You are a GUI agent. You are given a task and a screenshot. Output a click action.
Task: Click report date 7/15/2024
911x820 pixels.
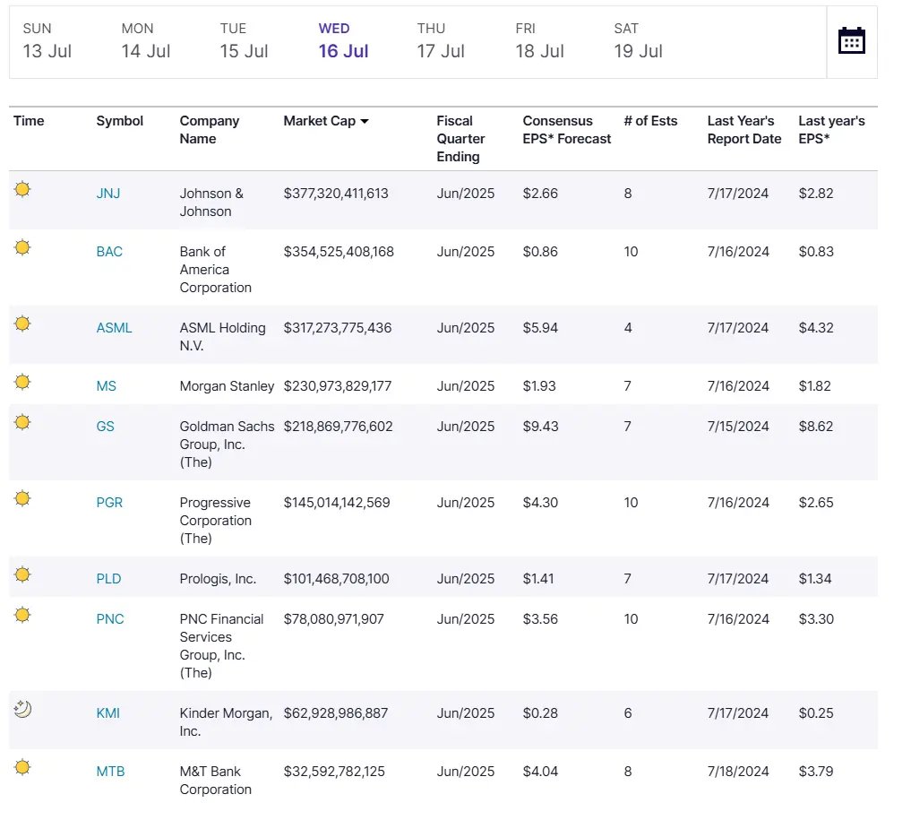(738, 426)
